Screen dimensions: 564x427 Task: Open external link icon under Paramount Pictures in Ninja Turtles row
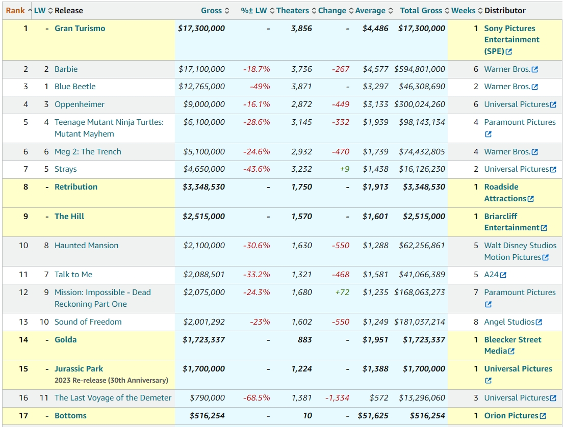[x=488, y=135]
